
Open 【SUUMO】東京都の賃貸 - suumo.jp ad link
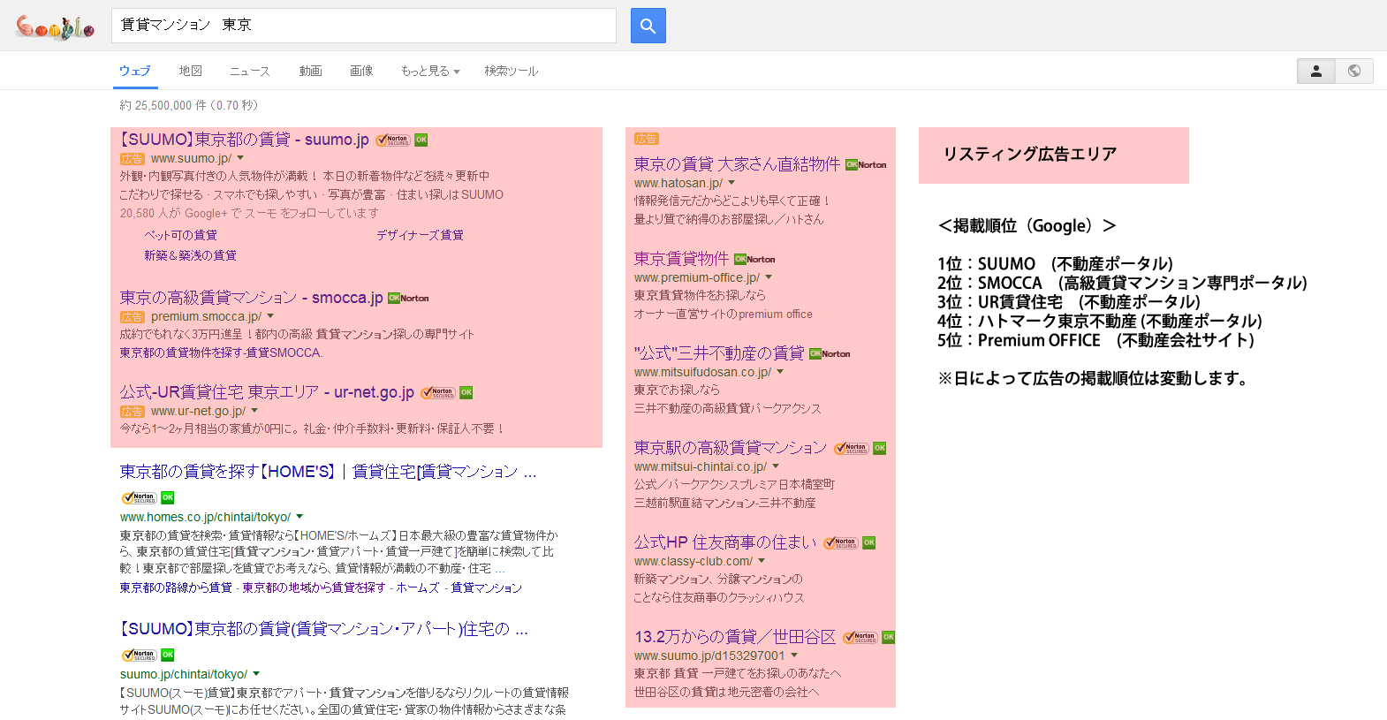click(245, 140)
